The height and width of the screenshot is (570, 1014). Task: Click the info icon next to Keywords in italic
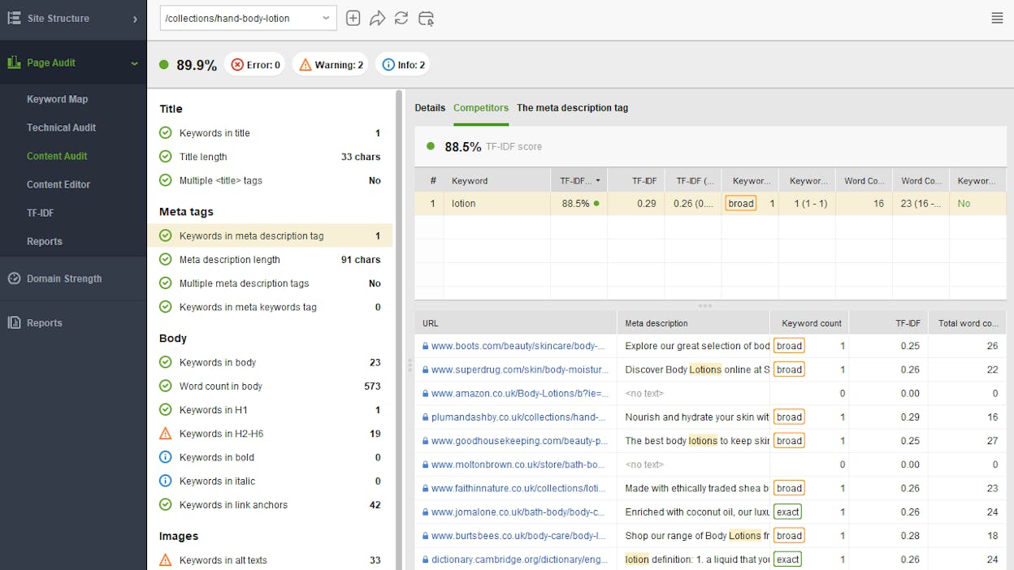166,481
